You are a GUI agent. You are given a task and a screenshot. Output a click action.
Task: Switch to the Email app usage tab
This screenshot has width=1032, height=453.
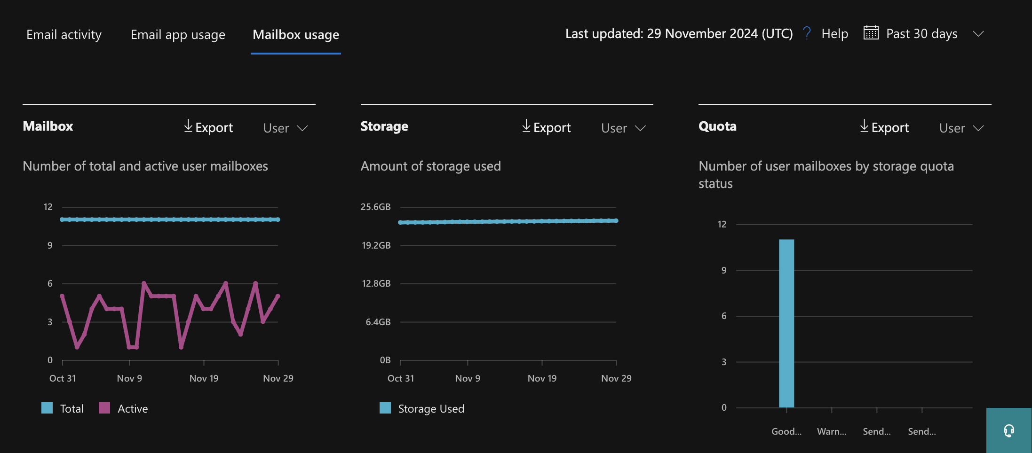(x=178, y=35)
